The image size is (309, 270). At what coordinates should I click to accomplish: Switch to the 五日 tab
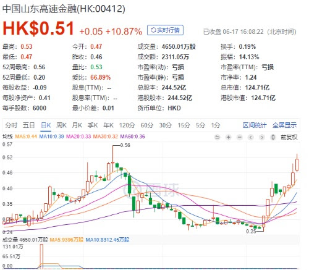[28, 125]
